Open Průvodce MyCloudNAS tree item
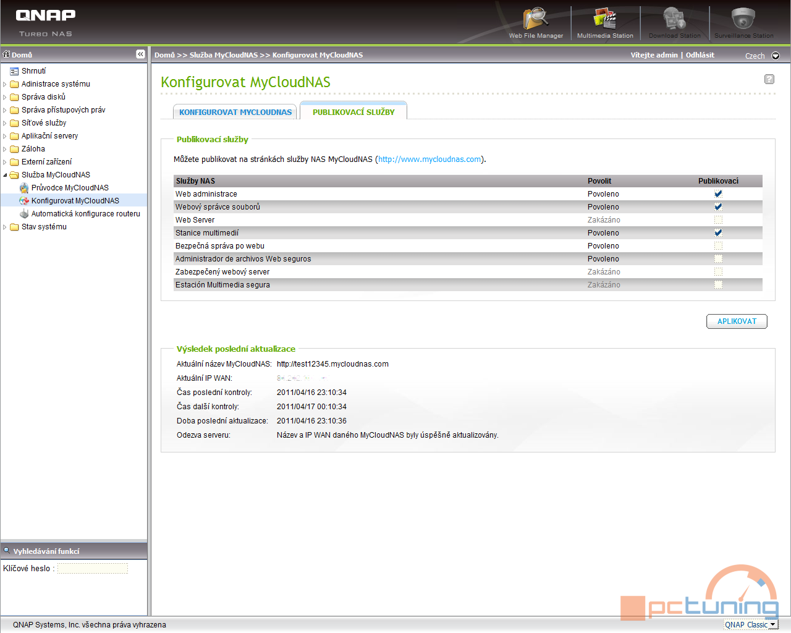The image size is (791, 633). [x=70, y=188]
